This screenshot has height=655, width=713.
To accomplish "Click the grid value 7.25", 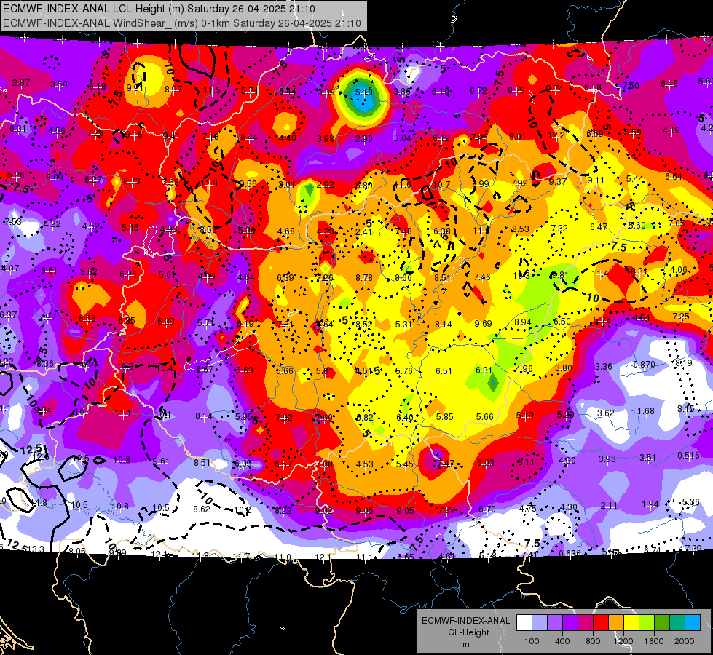I will tap(681, 317).
